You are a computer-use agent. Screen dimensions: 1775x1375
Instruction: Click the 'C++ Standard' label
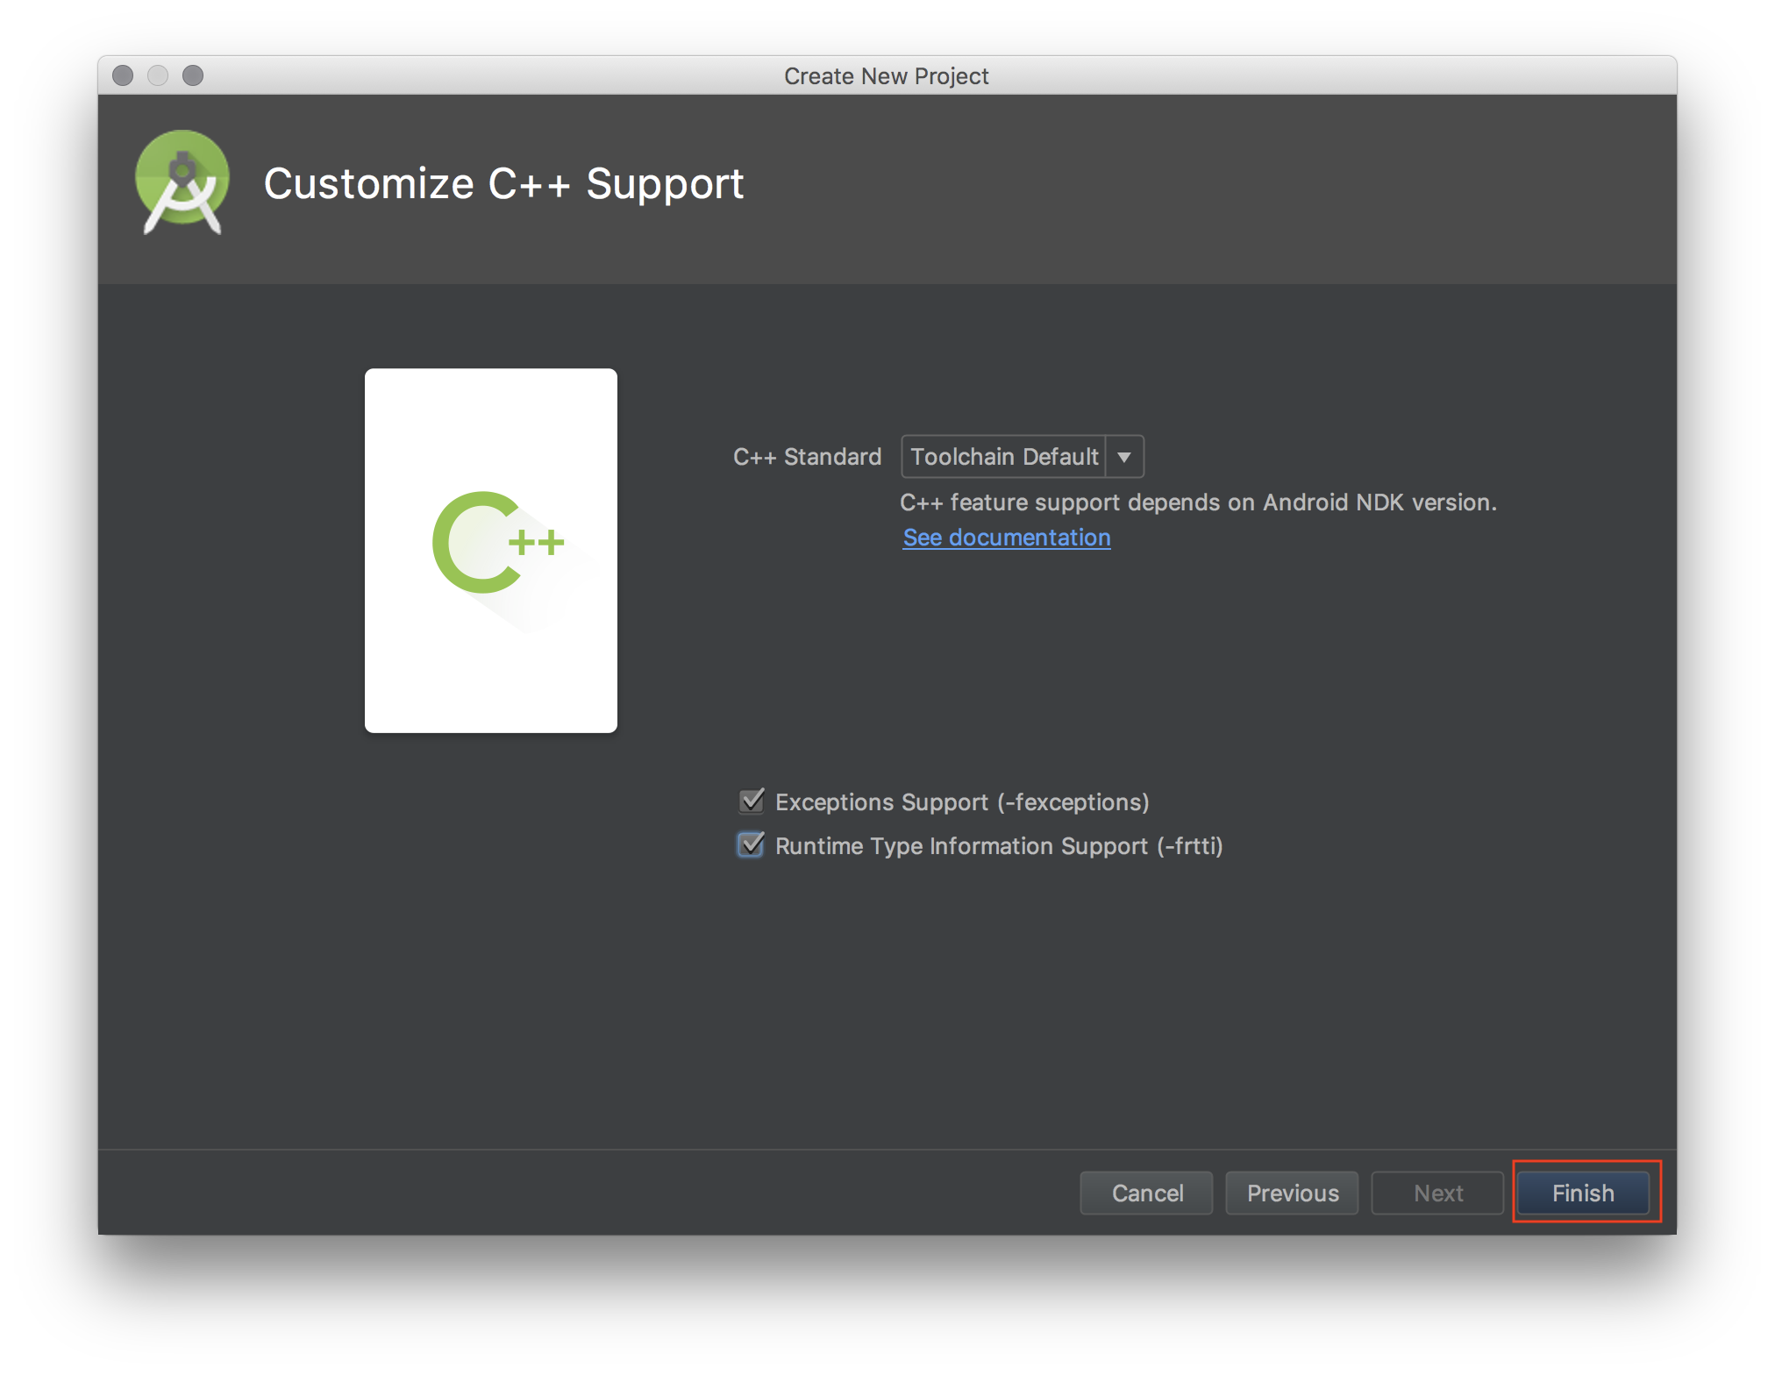[x=807, y=457]
